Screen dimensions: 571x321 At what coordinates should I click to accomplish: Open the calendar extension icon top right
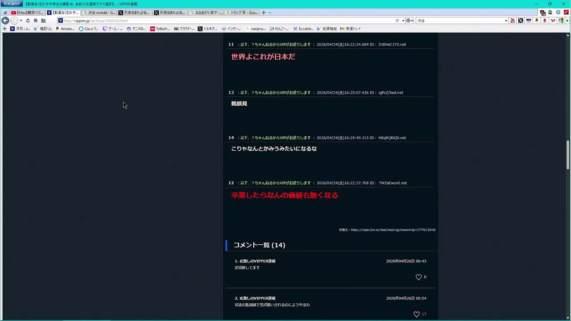click(x=542, y=12)
